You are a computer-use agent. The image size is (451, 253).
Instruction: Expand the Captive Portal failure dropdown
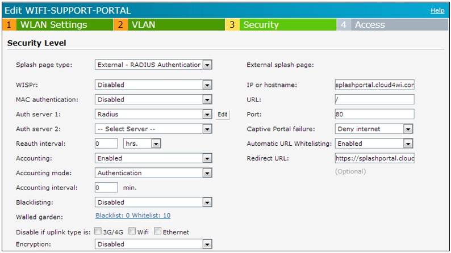(374, 129)
